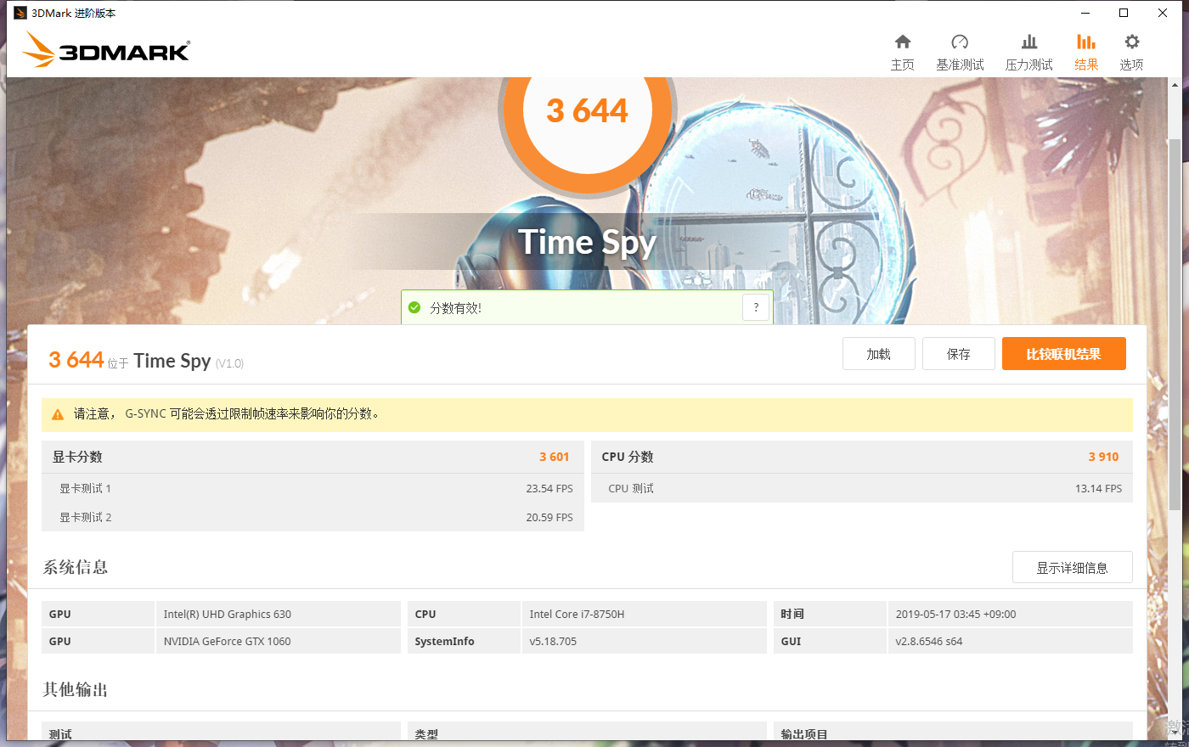Click the CPU 分数 value 3 910
The image size is (1189, 747).
pos(1104,457)
